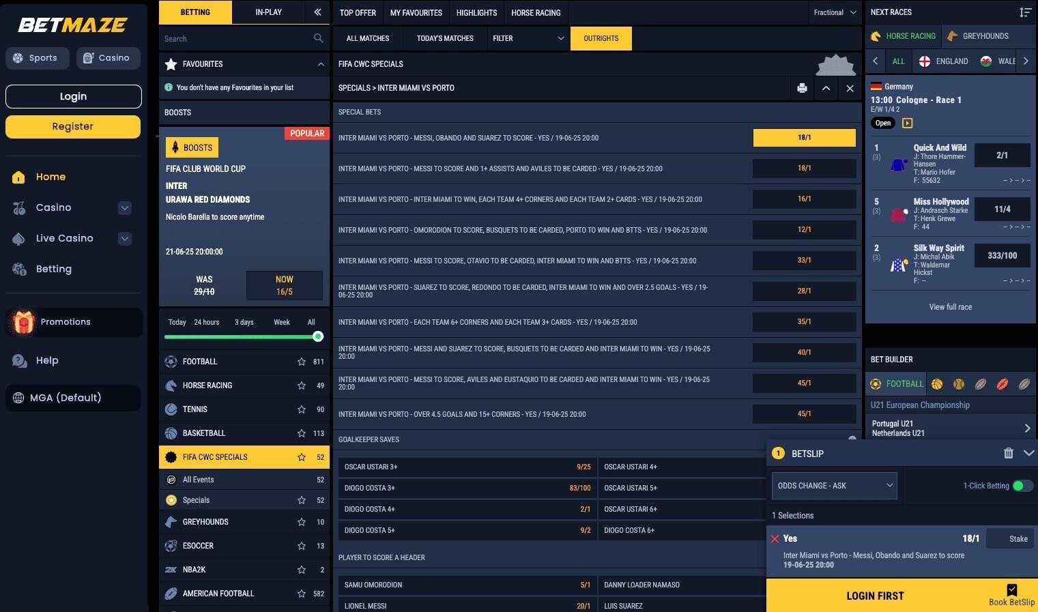
Task: Open the Top Offer tab
Action: [358, 12]
